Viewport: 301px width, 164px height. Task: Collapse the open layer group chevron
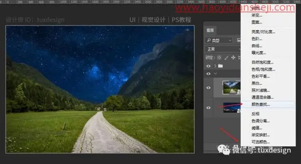point(215,73)
